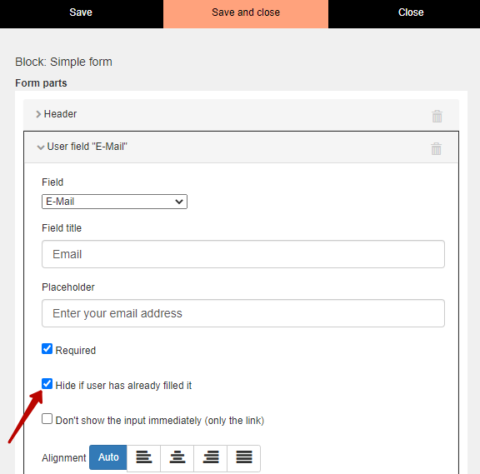The image size is (480, 474).
Task: Delete the Header form part via its trash icon
Action: [x=437, y=117]
